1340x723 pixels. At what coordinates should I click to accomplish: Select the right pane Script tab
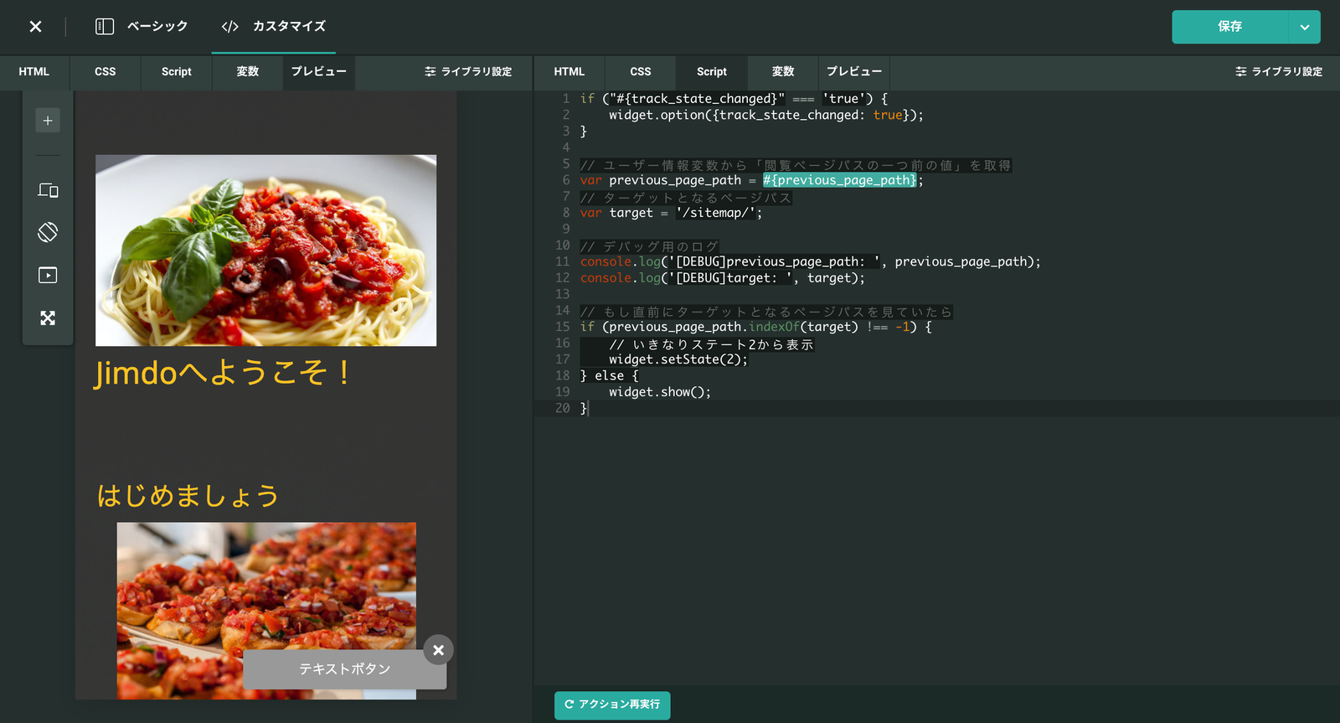[x=712, y=72]
